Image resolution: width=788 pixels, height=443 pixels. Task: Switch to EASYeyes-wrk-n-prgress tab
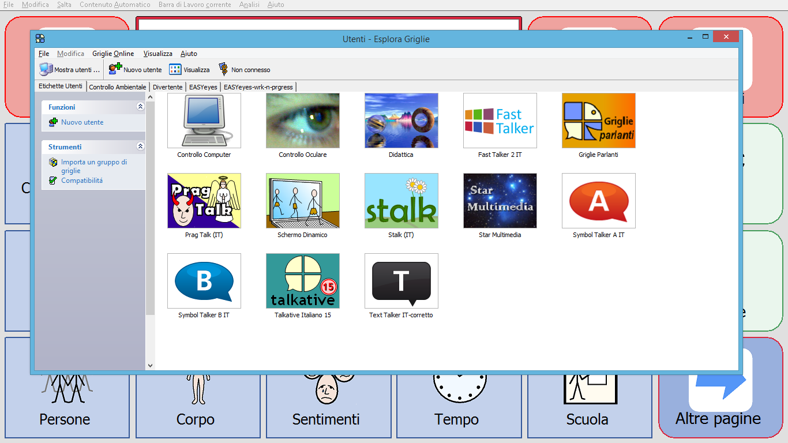pos(258,87)
